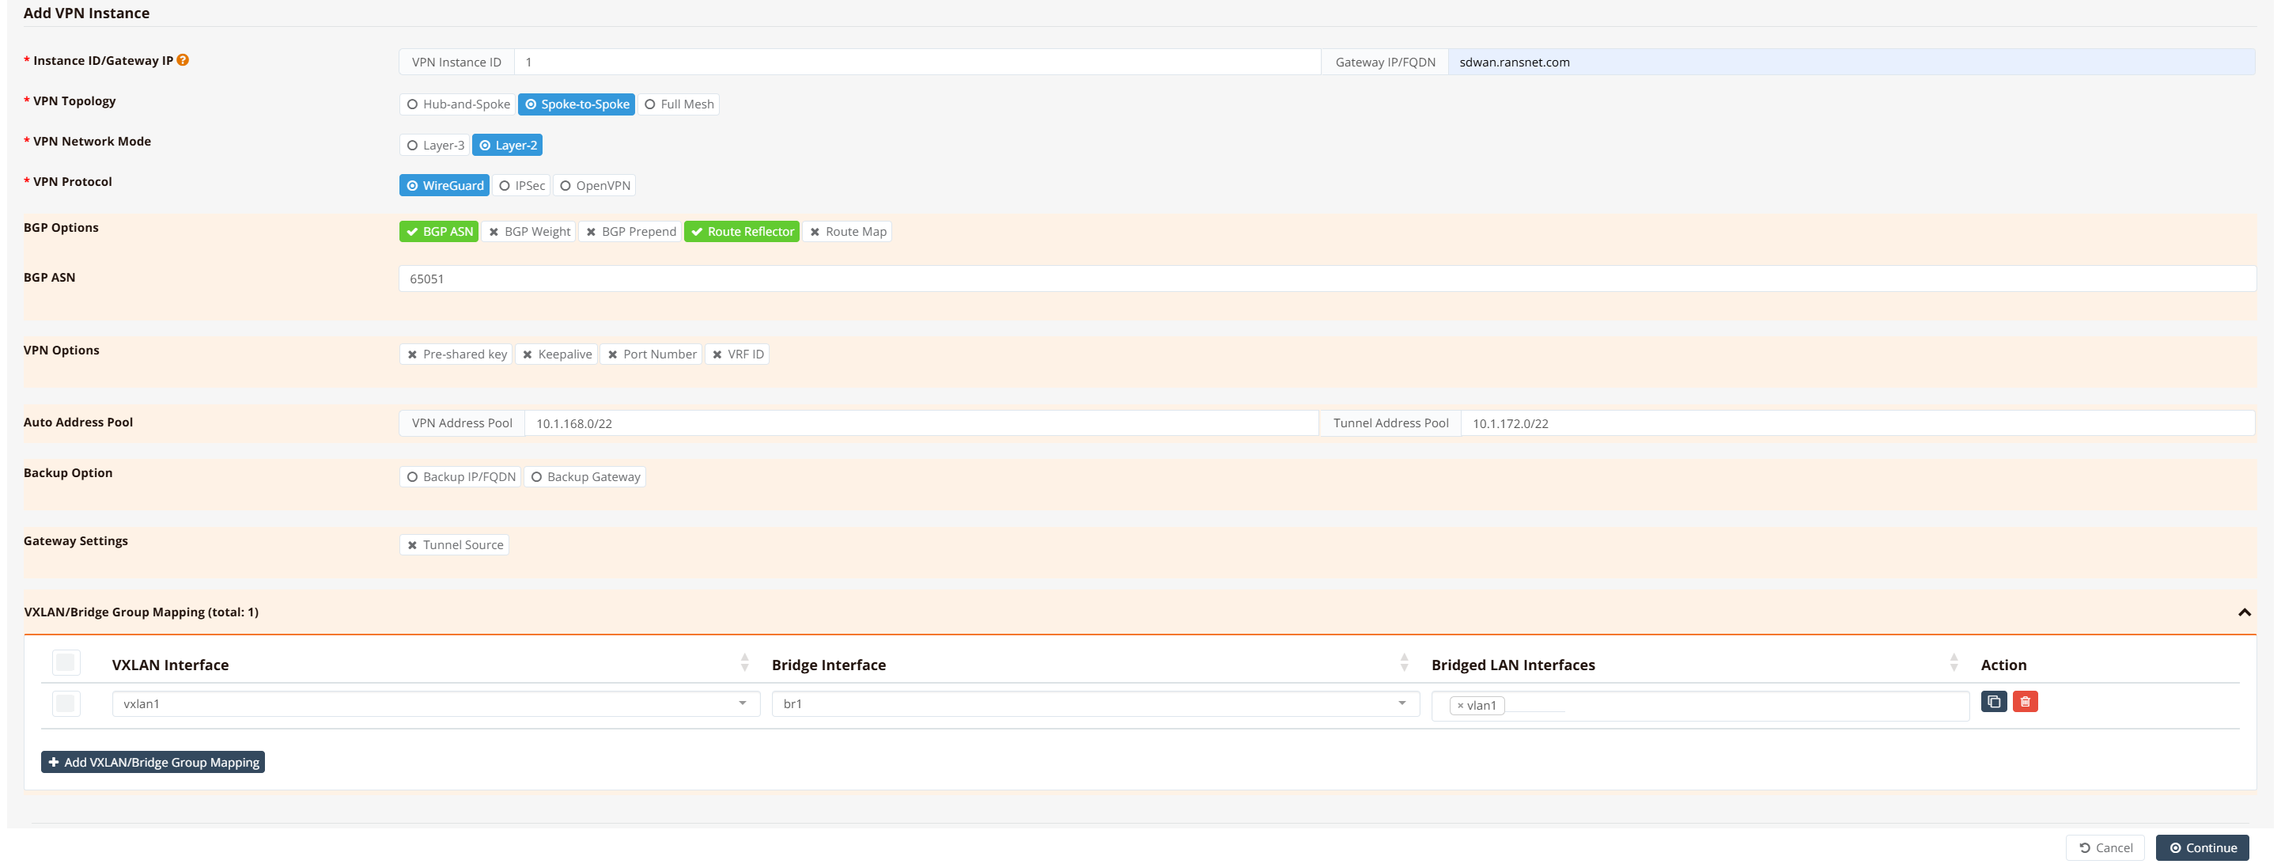2281x864 pixels.
Task: Click the Add VXLAN/Bridge Group Mapping button
Action: click(x=153, y=762)
